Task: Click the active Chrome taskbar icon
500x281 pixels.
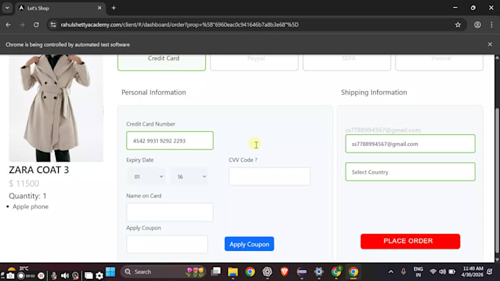Action: [354, 271]
